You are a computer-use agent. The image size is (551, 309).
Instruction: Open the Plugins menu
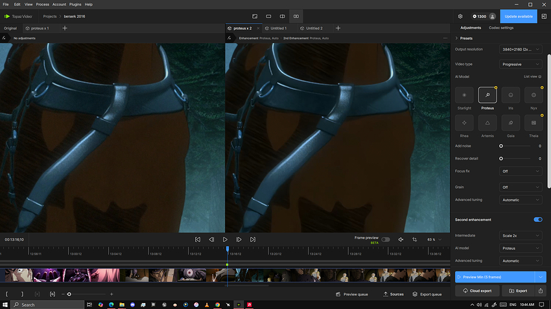tap(75, 5)
